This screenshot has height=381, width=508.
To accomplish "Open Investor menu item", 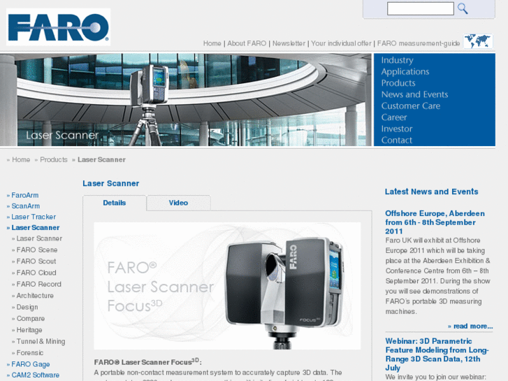I will pos(397,129).
